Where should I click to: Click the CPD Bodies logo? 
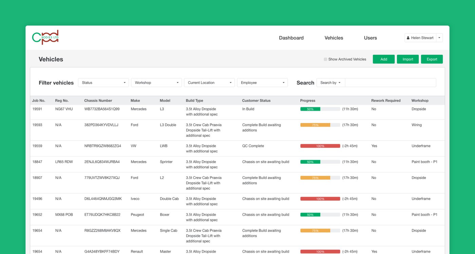click(x=45, y=37)
